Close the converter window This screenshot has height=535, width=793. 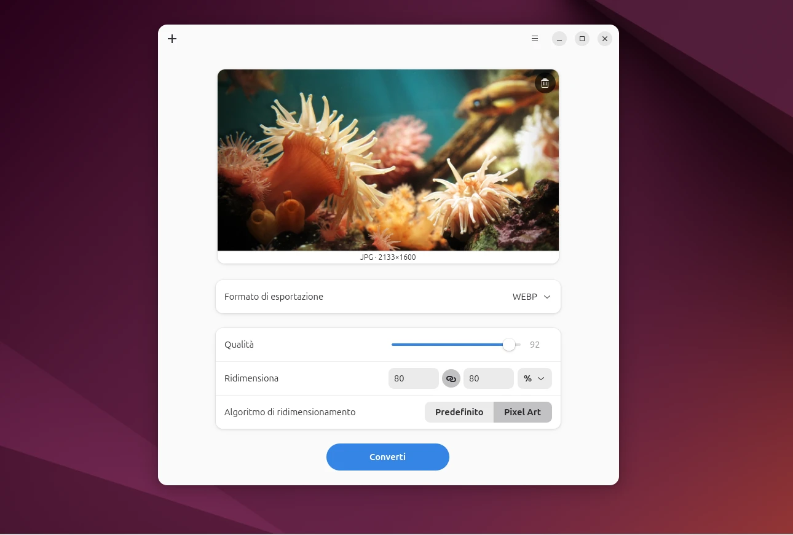click(605, 39)
